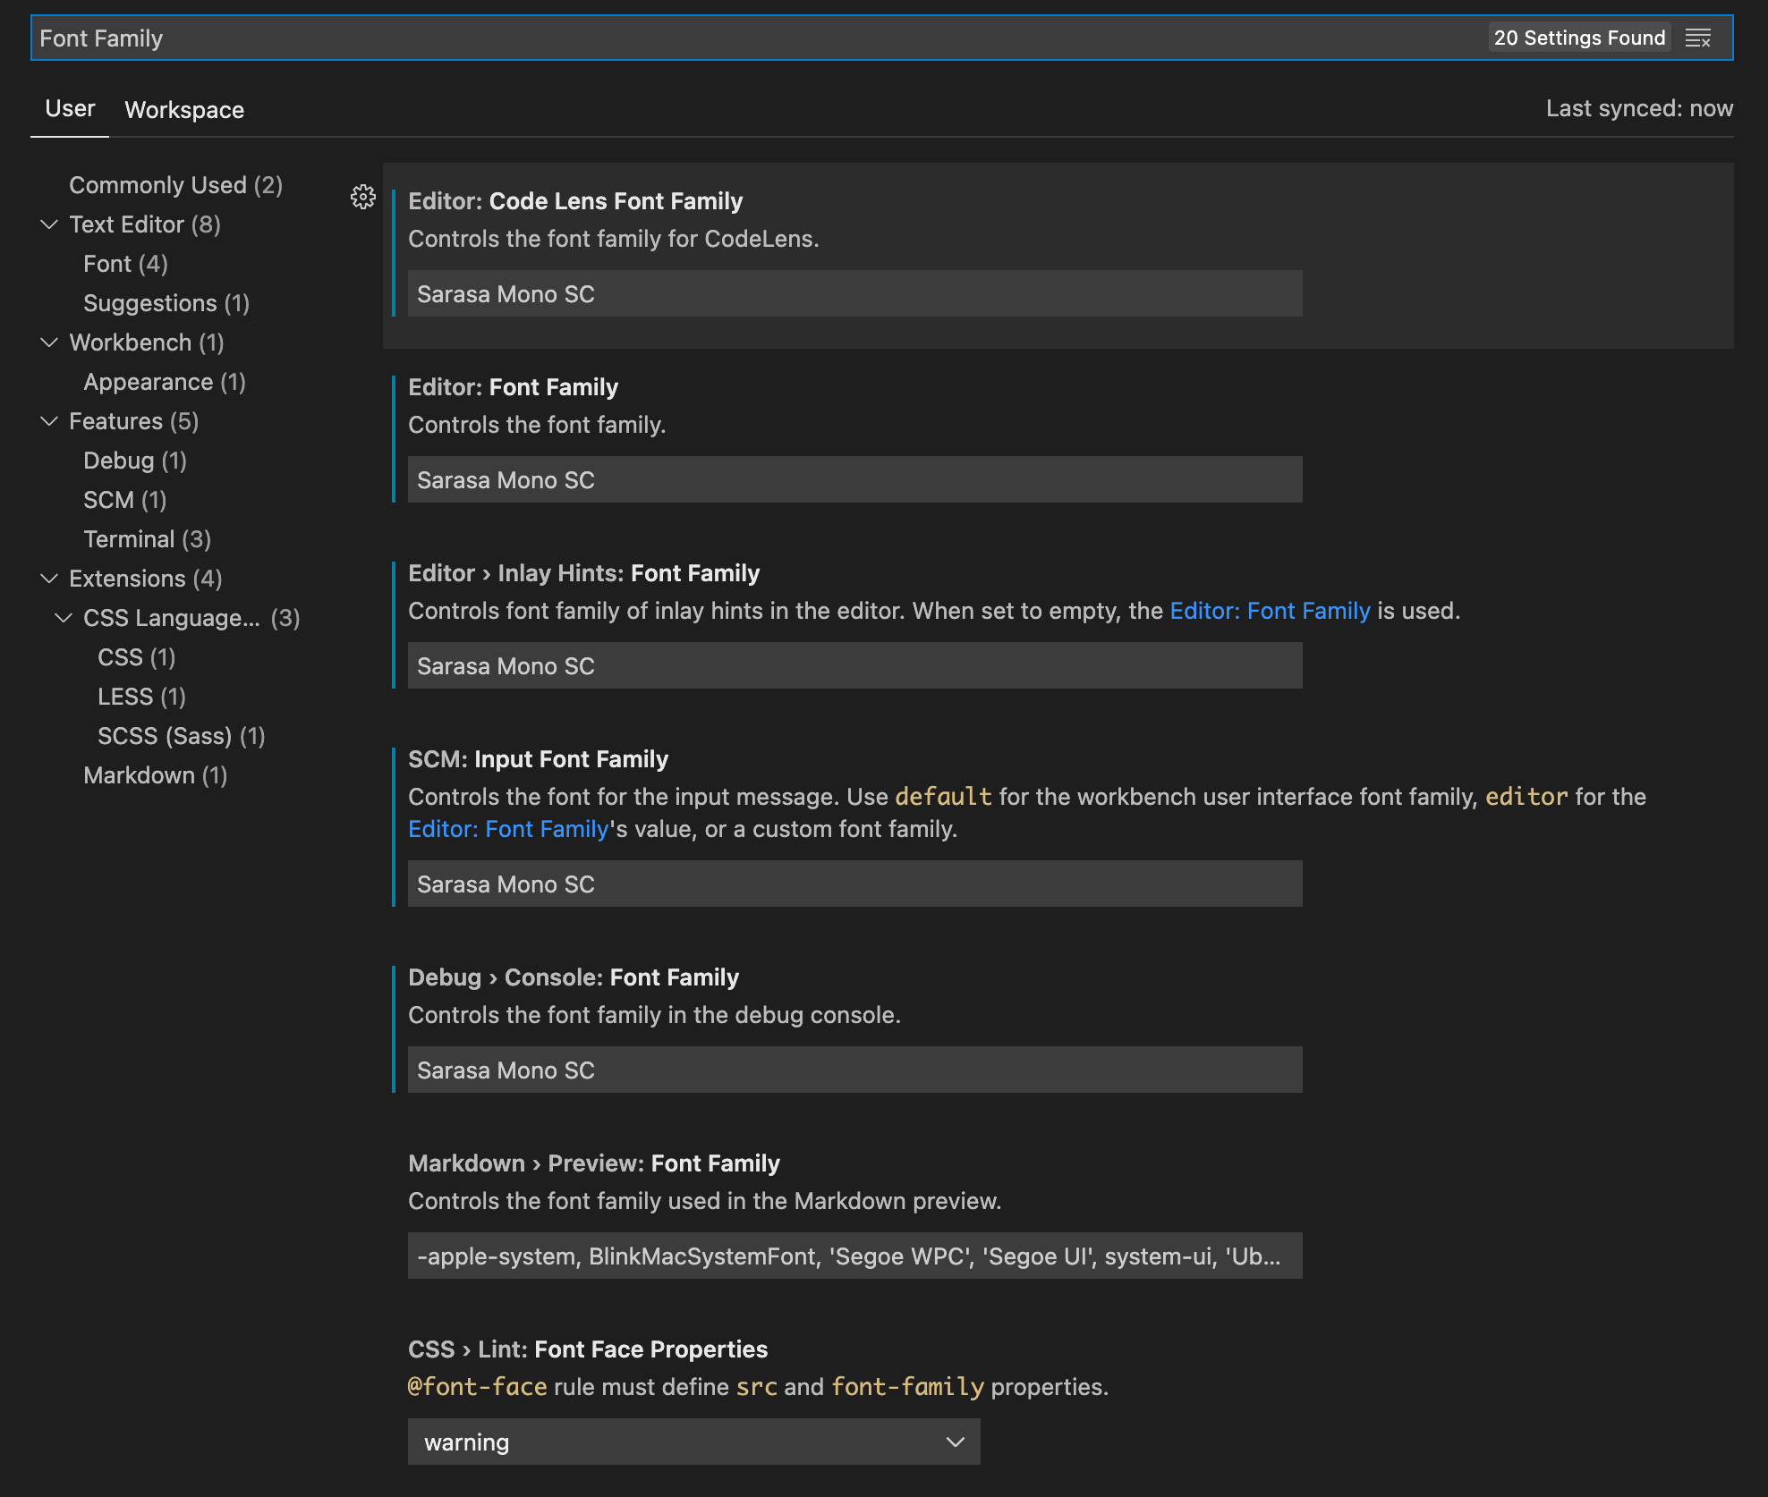Screen dimensions: 1768x1497
Task: Click the Debug › Console: Font Family title
Action: pos(574,977)
